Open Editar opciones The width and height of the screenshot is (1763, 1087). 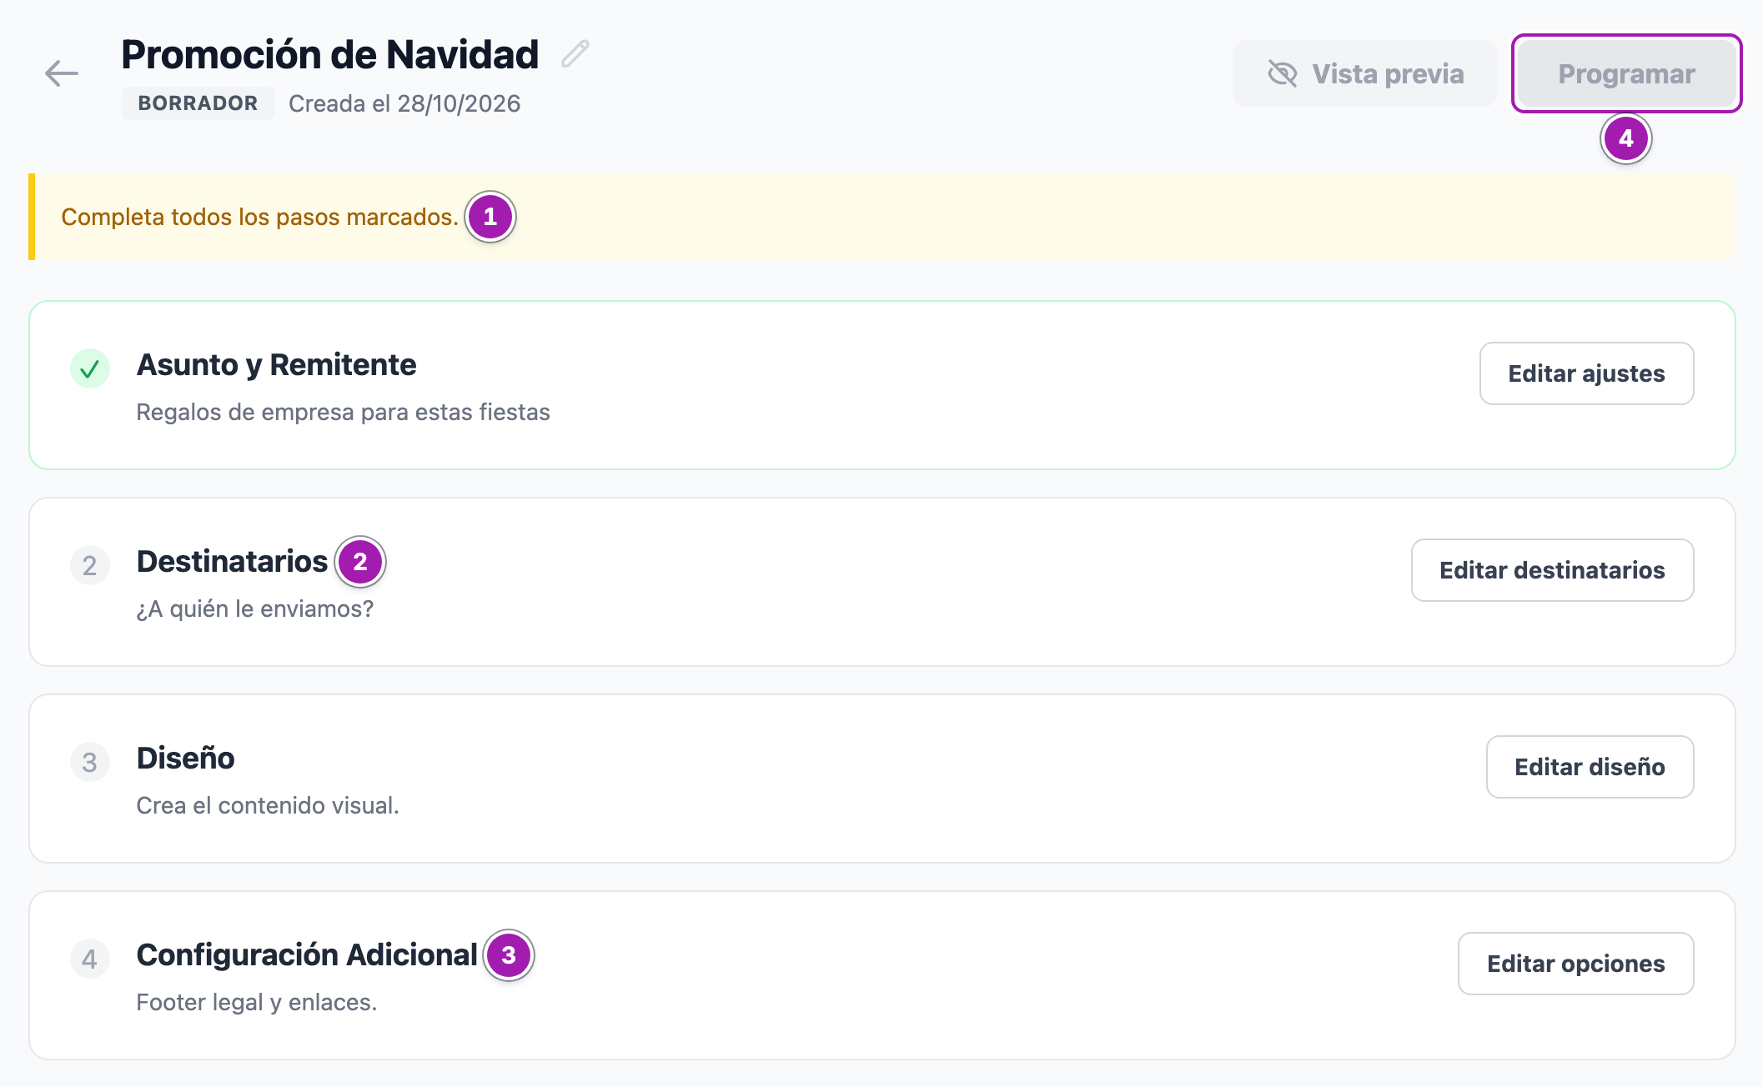(x=1575, y=964)
